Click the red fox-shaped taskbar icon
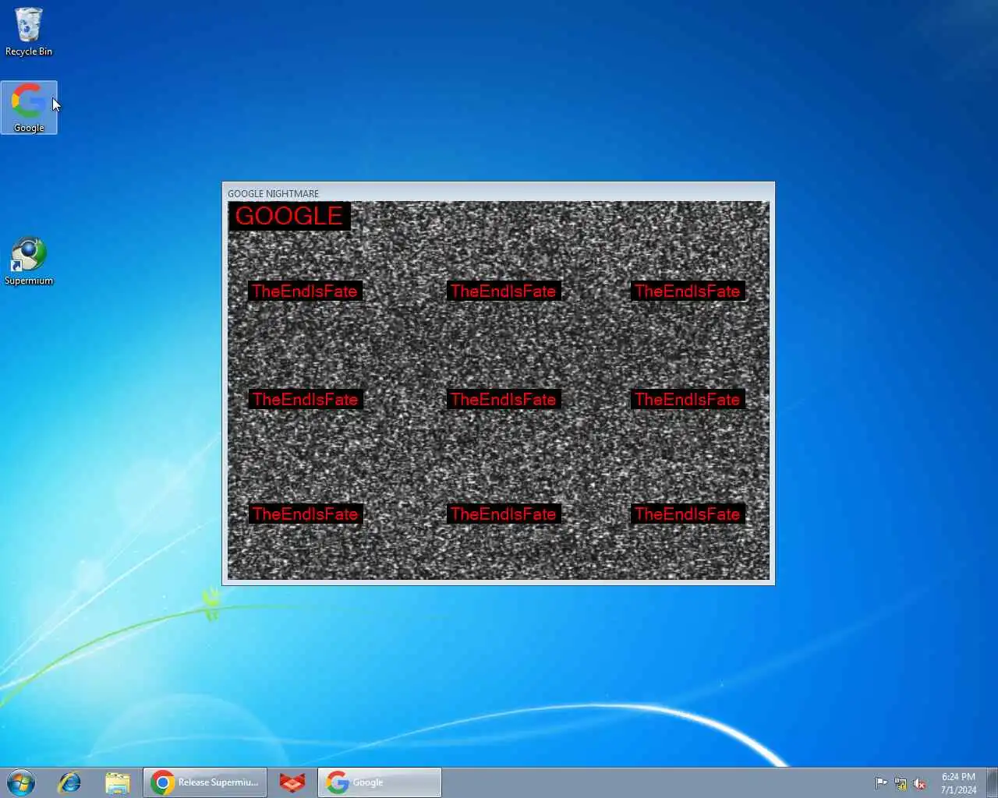 292,782
